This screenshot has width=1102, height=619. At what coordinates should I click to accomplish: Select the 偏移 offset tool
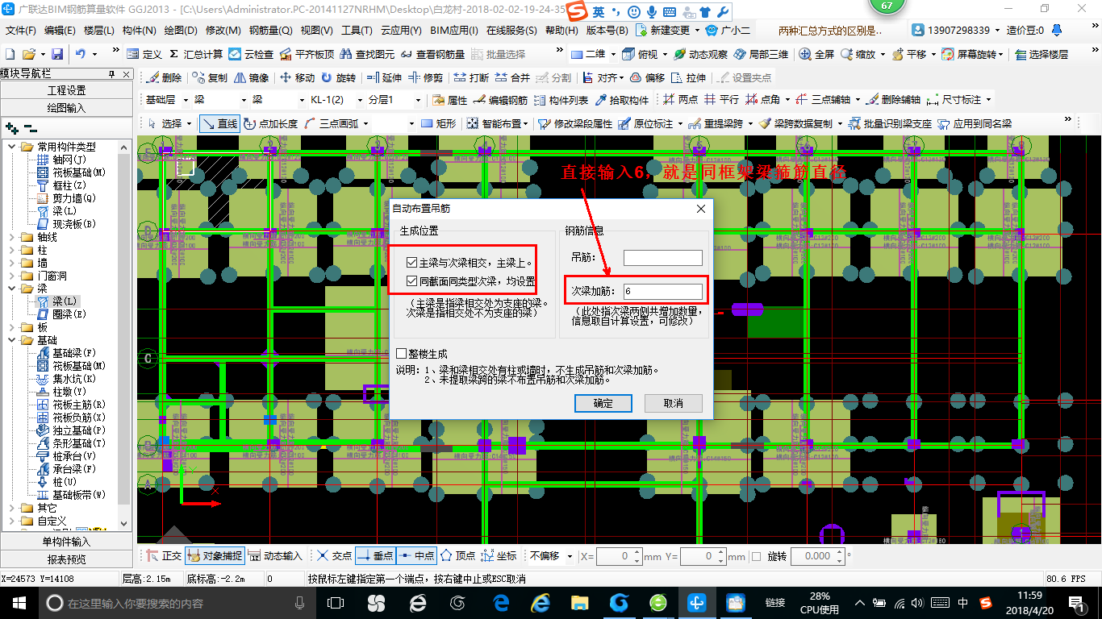coord(647,77)
